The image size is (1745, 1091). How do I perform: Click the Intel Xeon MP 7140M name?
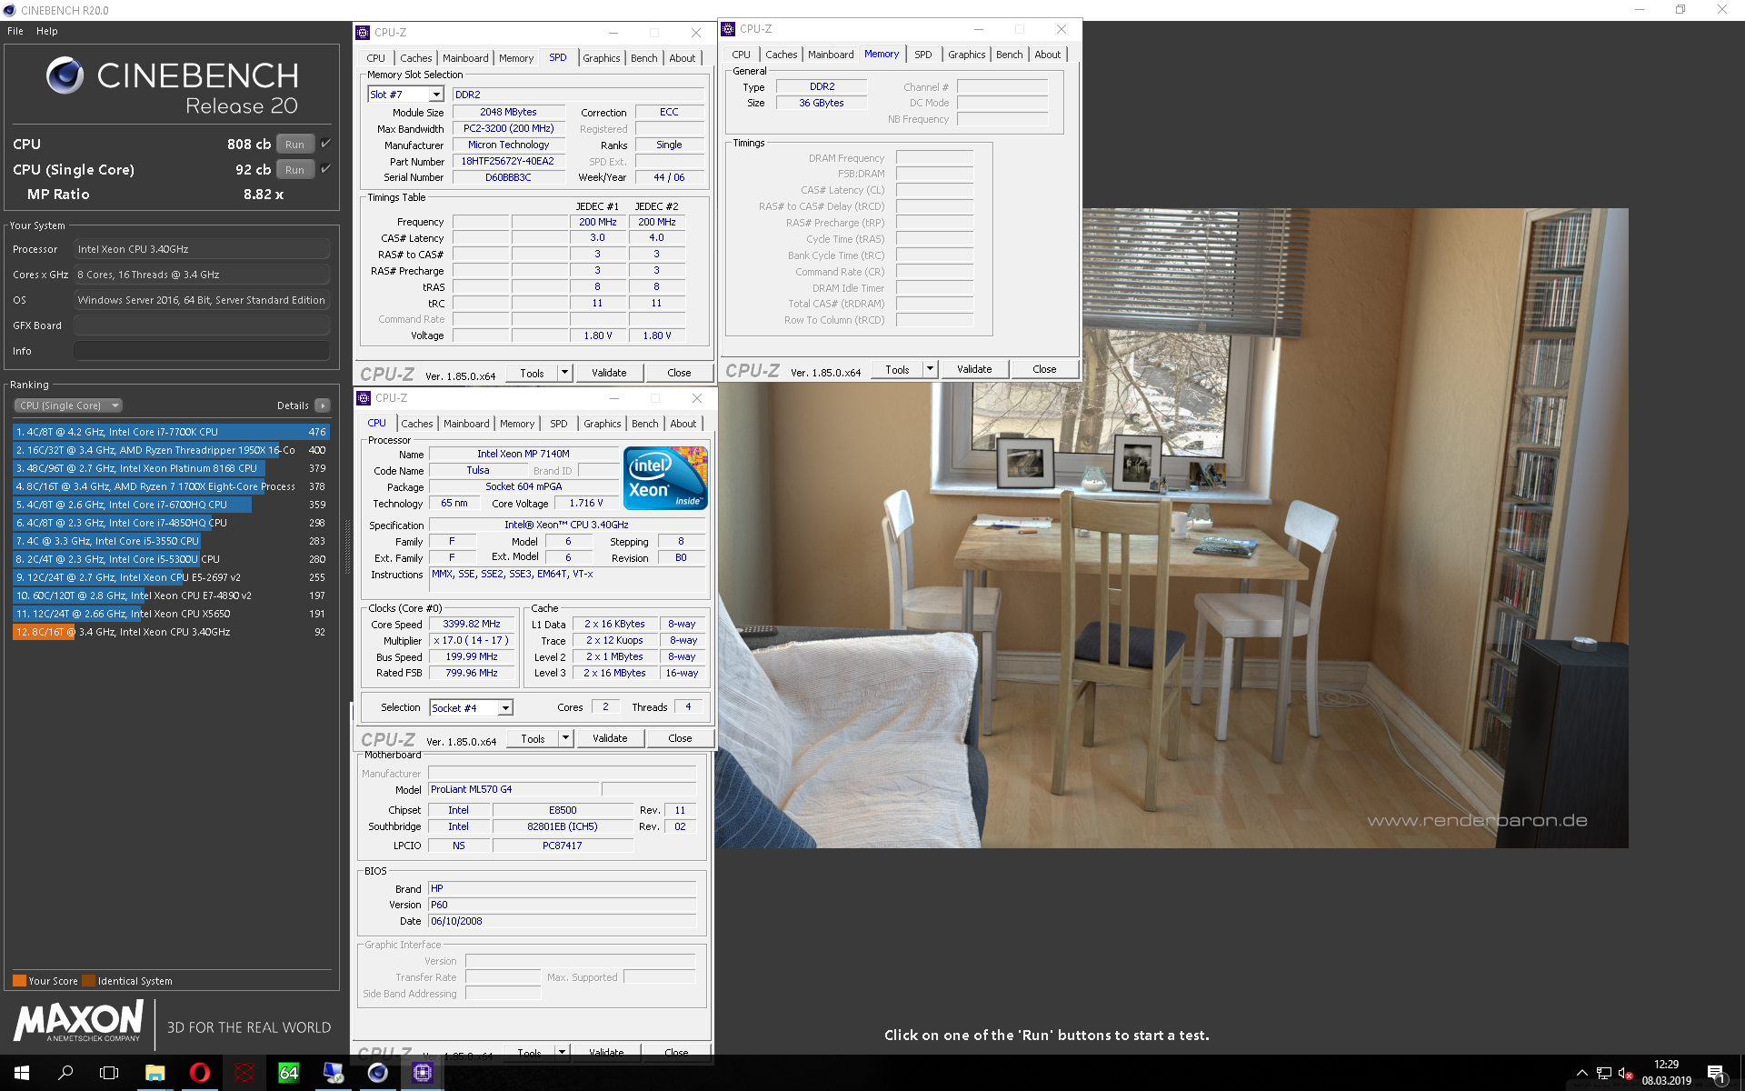tap(523, 454)
